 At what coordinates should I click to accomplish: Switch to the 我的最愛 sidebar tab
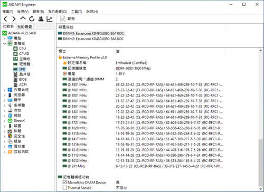tap(24, 27)
